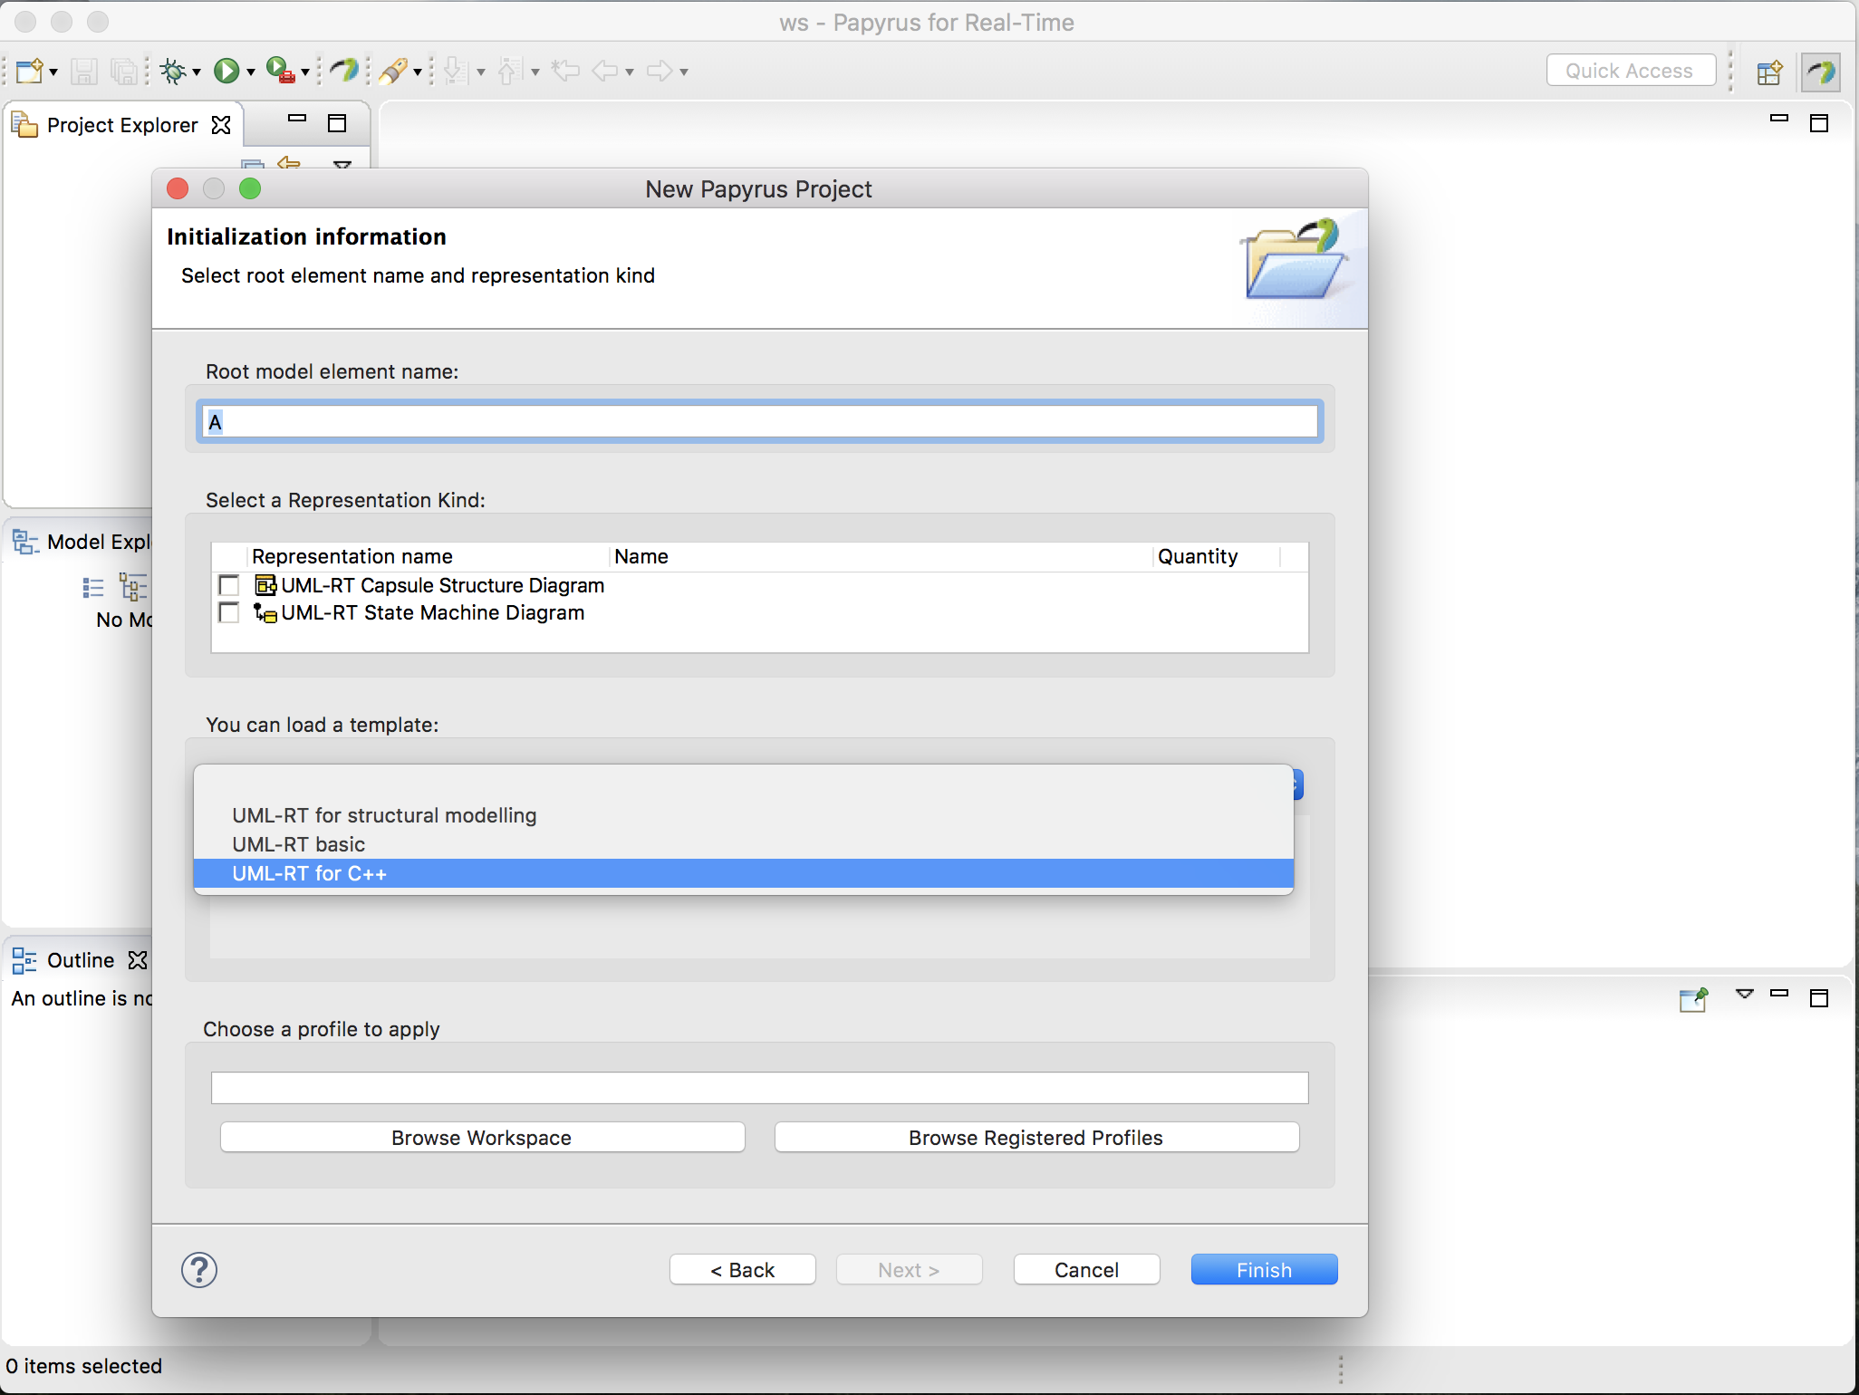Click the Save All toolbar icon
Viewport: 1859px width, 1395px height.
(124, 71)
